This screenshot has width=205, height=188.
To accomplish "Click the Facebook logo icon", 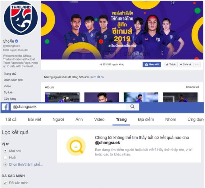I will (5, 107).
